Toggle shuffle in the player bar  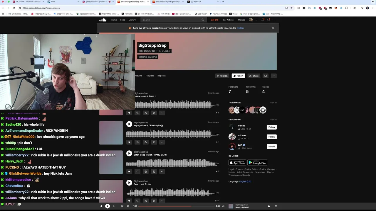coord(122,206)
